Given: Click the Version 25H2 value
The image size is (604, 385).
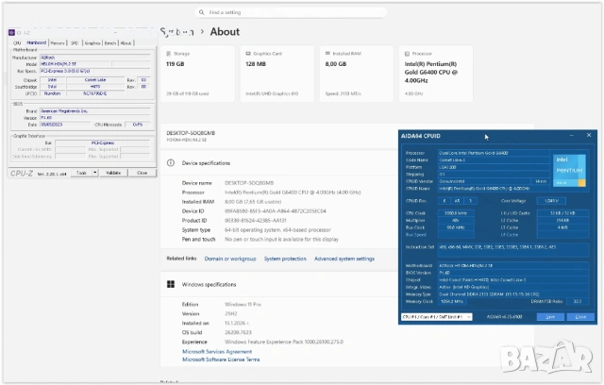Looking at the screenshot, I should click(231, 313).
